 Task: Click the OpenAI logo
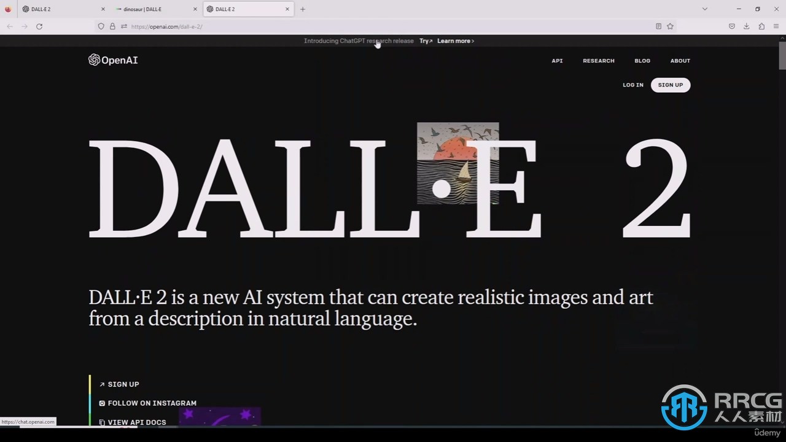[x=113, y=60]
